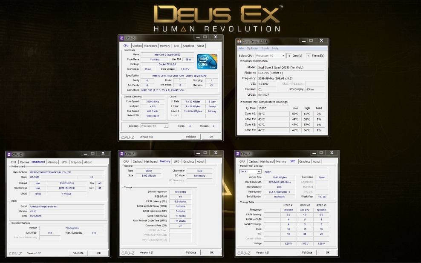Switch to Caches tab in the CPU window
The image size is (421, 263).
coord(137,46)
